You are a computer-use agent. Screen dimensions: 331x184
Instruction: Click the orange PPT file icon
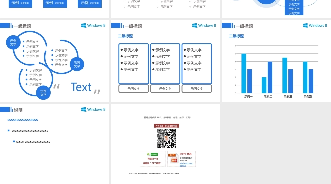pyautogui.click(x=173, y=159)
